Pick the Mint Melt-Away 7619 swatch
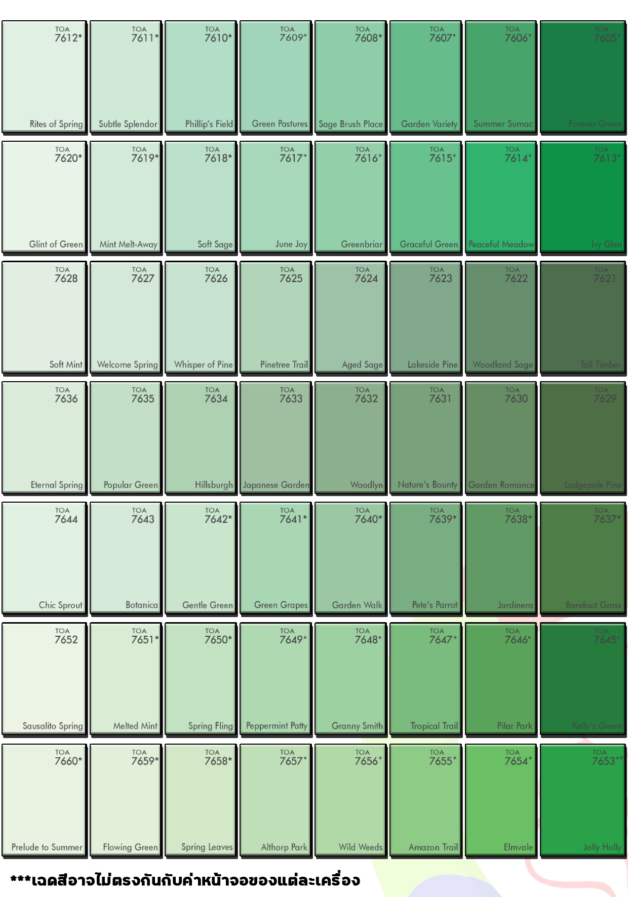628x897 pixels. 126,197
